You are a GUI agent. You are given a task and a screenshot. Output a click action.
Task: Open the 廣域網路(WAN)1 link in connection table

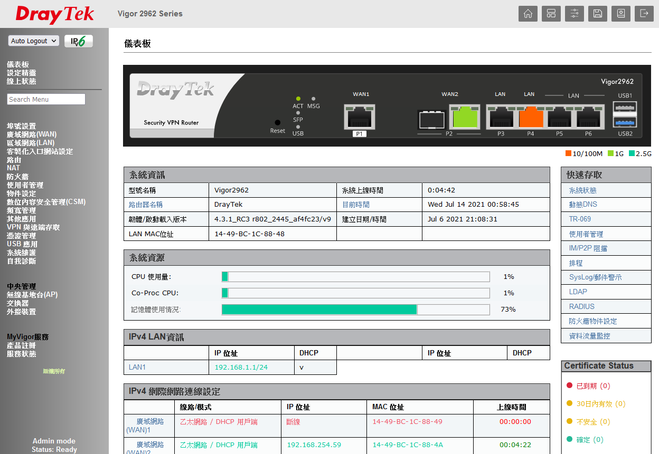click(x=146, y=426)
